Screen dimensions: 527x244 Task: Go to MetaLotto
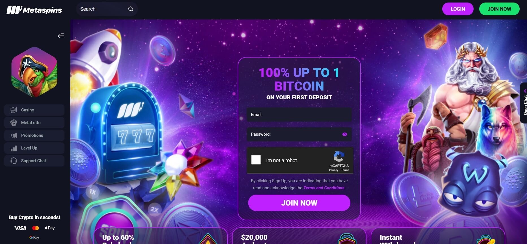point(34,123)
